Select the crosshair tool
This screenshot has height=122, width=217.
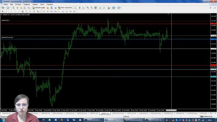pyautogui.click(x=6, y=11)
